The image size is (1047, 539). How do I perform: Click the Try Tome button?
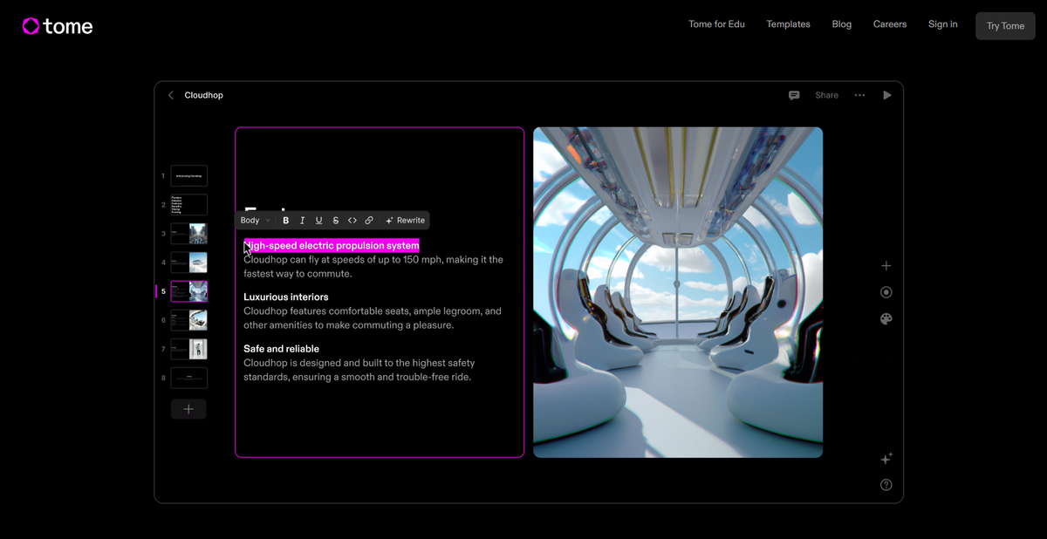coord(1005,26)
